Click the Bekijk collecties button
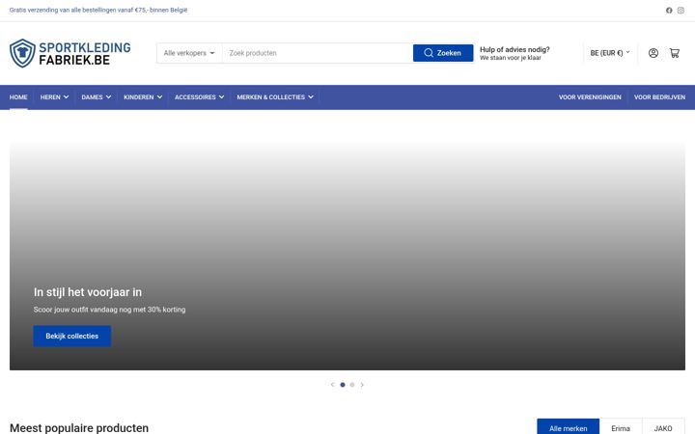Viewport: 695px width, 434px height. coord(71,337)
